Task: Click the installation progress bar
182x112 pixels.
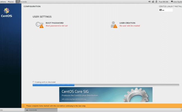Action: [x=106, y=85]
